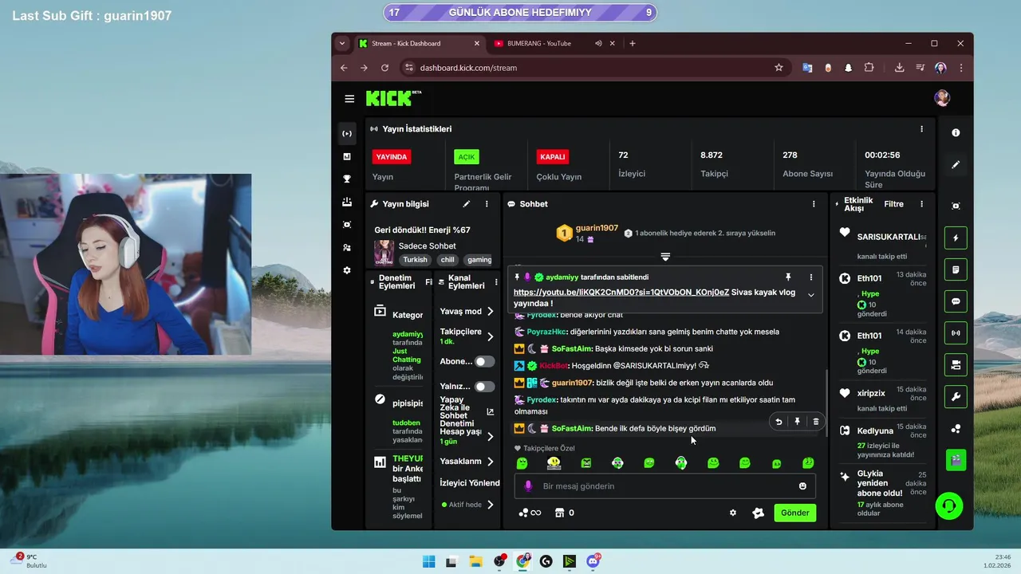This screenshot has height=574, width=1021.
Task: Collapse the gift leaderboard banner handle
Action: (665, 257)
